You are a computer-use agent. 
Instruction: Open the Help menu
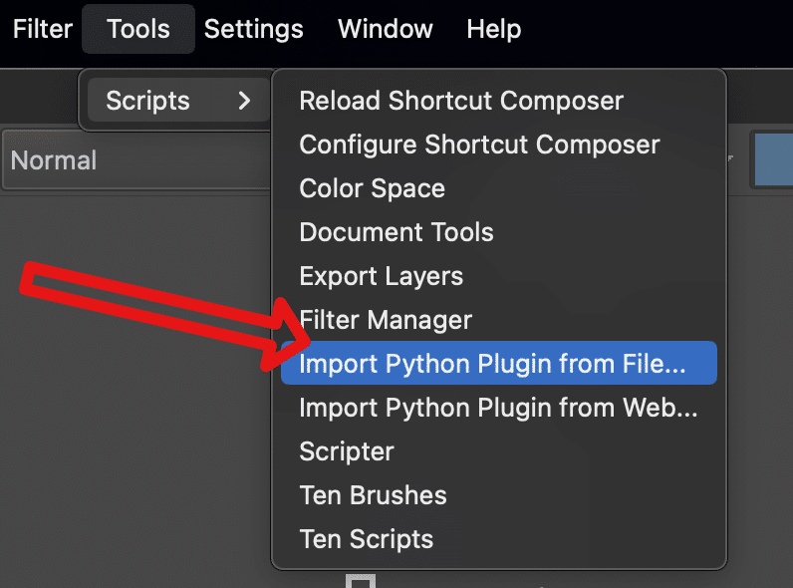click(493, 29)
